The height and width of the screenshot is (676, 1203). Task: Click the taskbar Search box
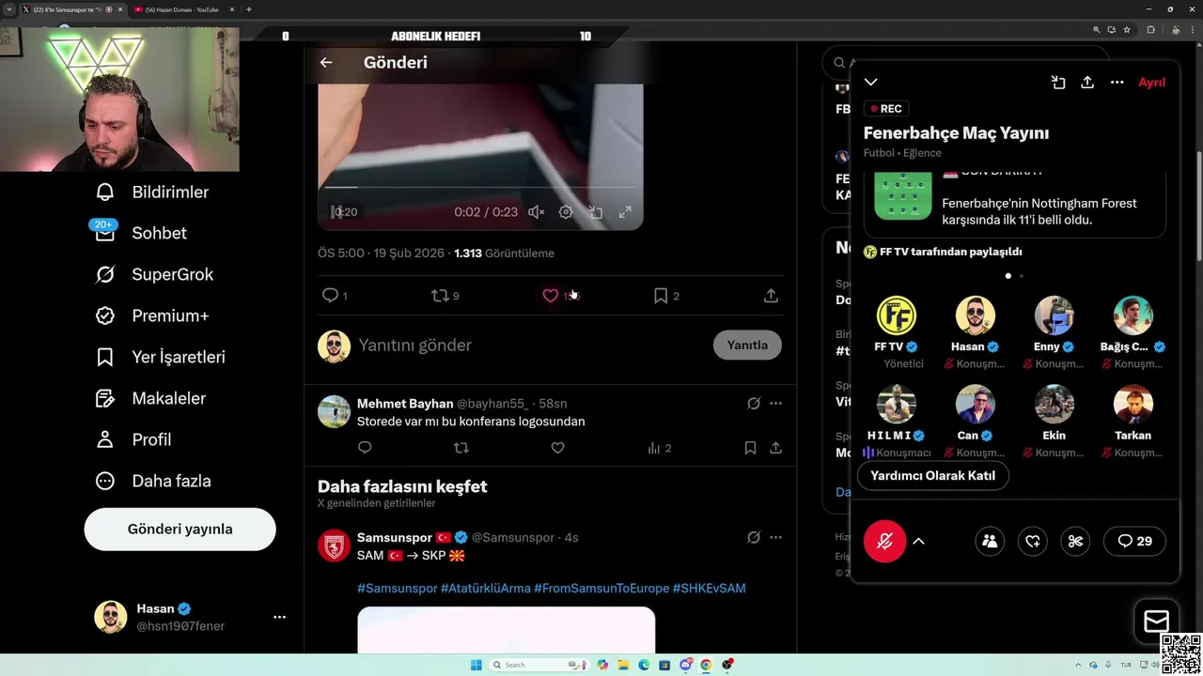(x=539, y=665)
